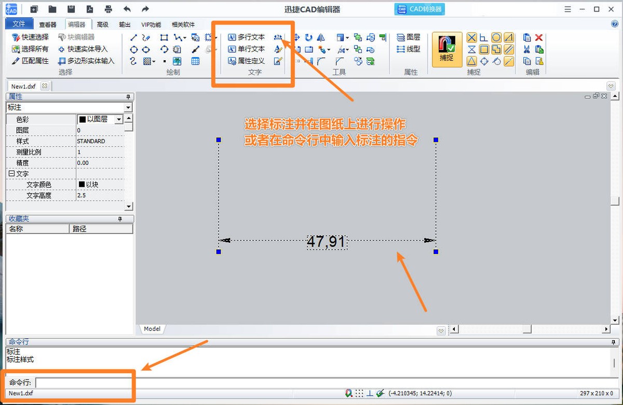Viewport: 623px width, 405px height.
Task: Toggle the 捕捉 snap magnet button
Action: click(x=446, y=49)
